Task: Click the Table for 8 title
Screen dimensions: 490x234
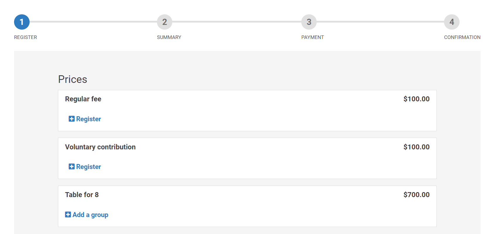Action: [x=82, y=195]
